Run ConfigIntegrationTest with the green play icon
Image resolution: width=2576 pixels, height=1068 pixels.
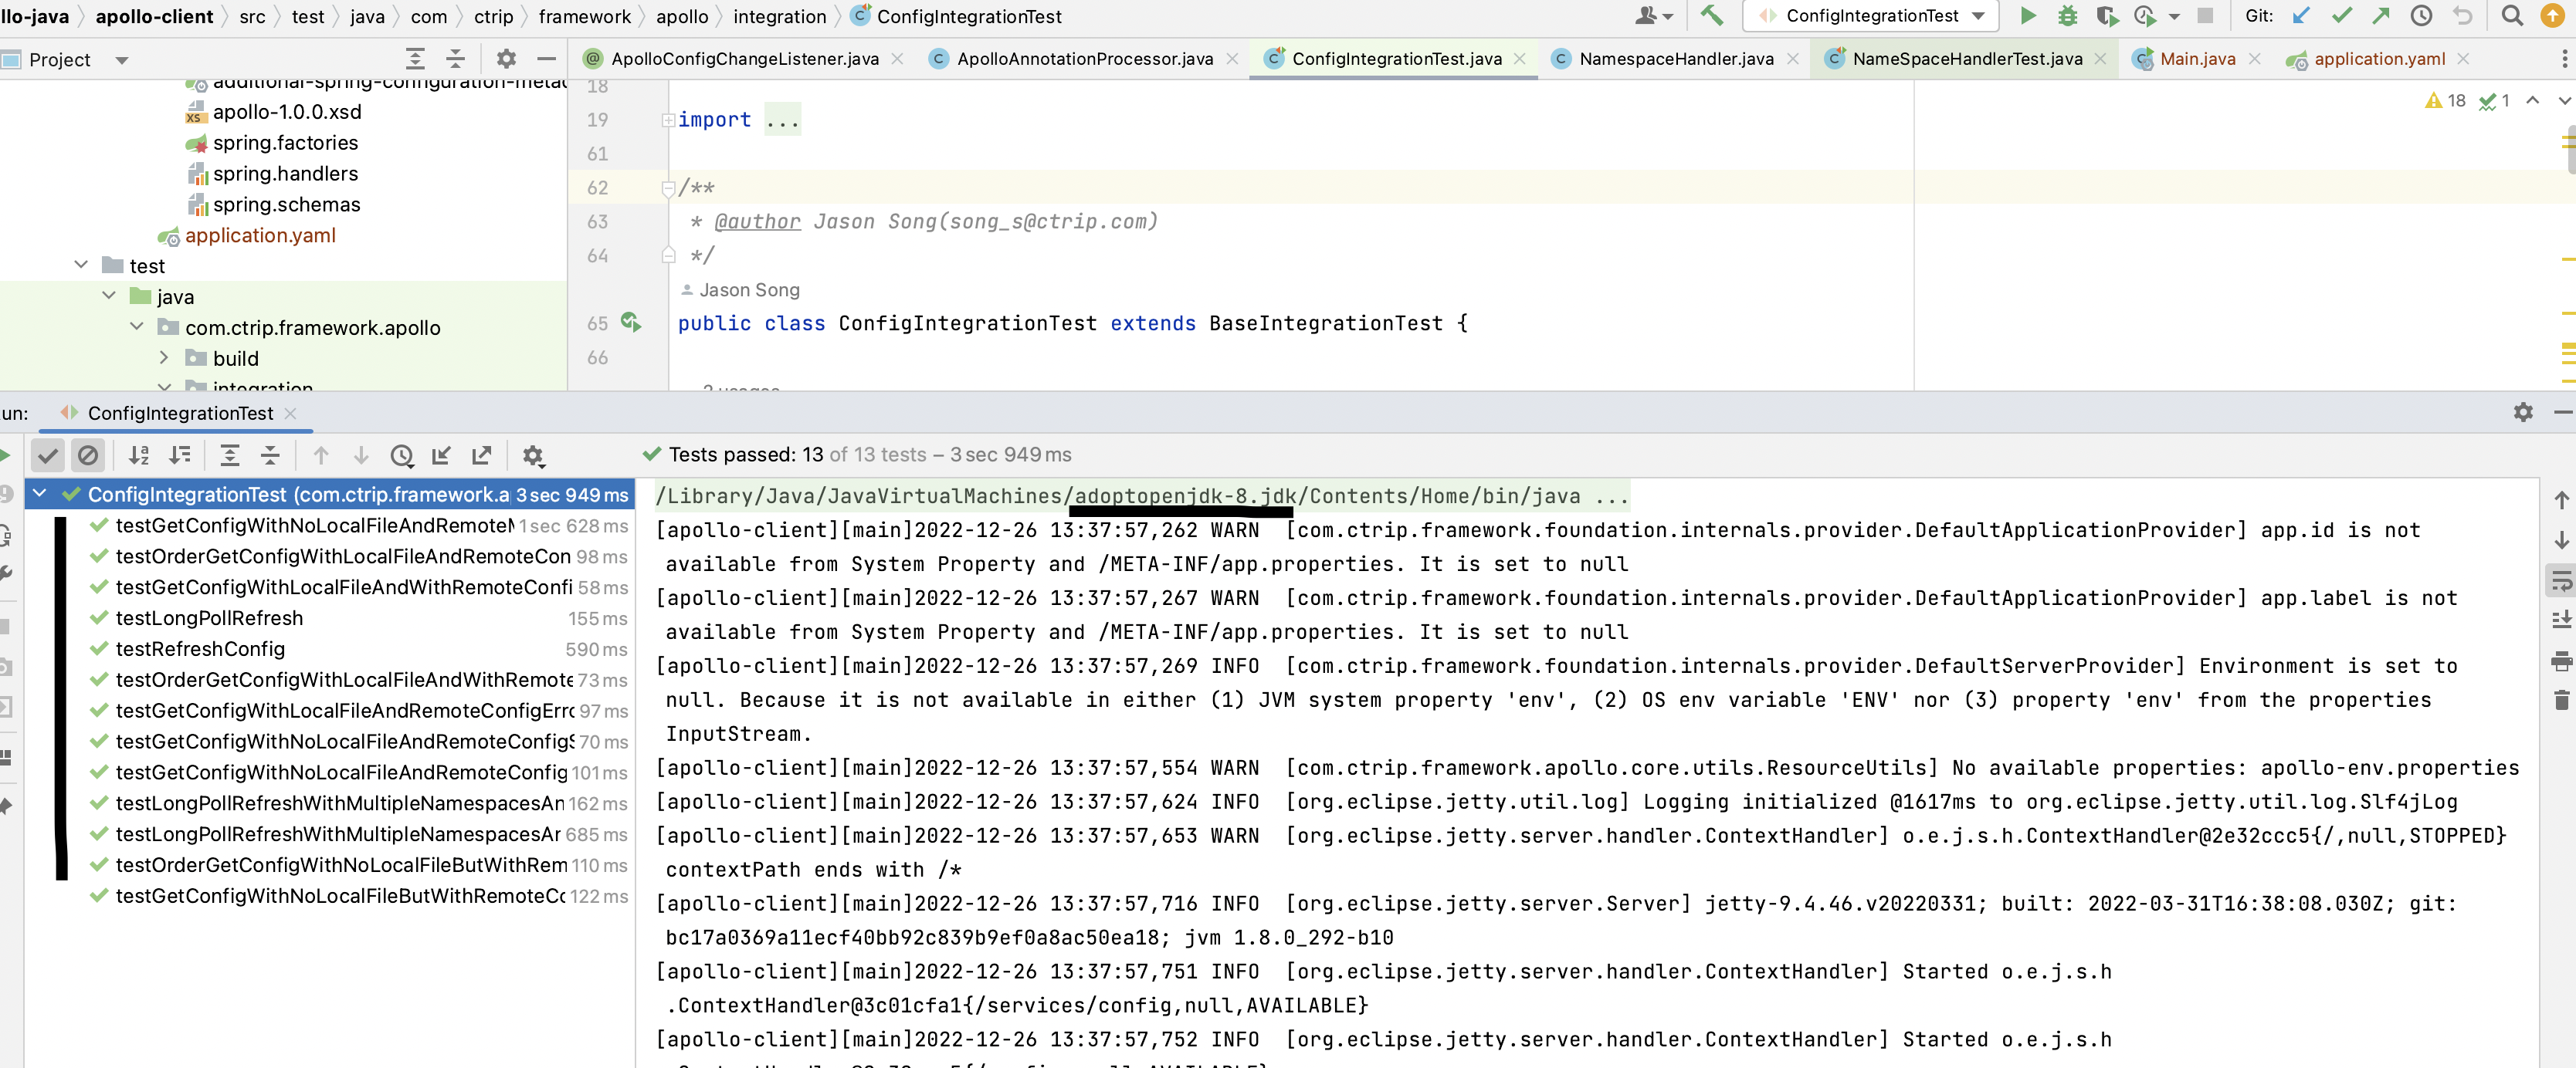2027,16
